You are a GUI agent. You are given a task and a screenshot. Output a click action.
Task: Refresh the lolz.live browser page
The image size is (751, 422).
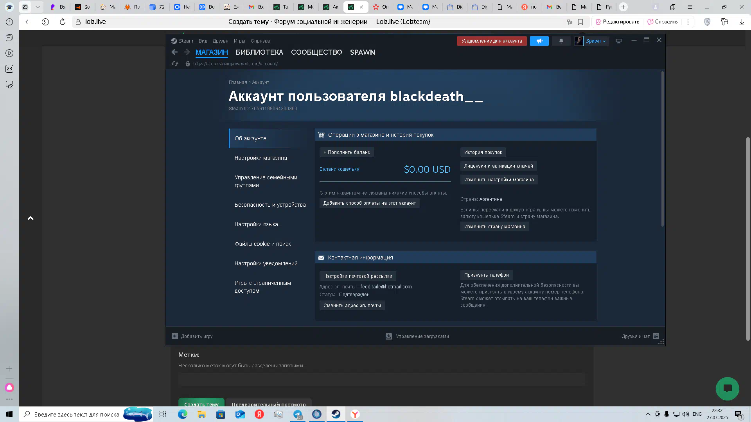[63, 22]
